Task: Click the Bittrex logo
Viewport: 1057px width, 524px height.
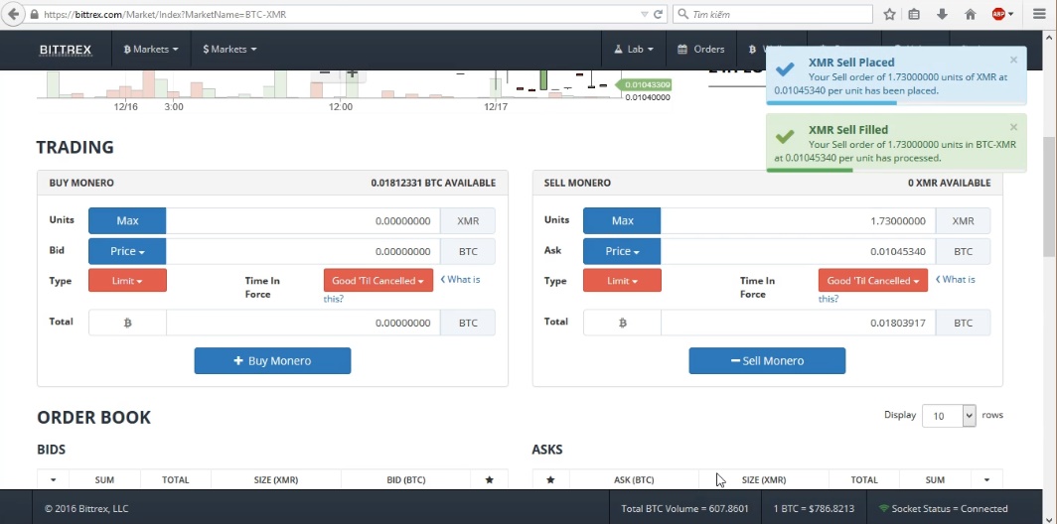Action: click(66, 50)
